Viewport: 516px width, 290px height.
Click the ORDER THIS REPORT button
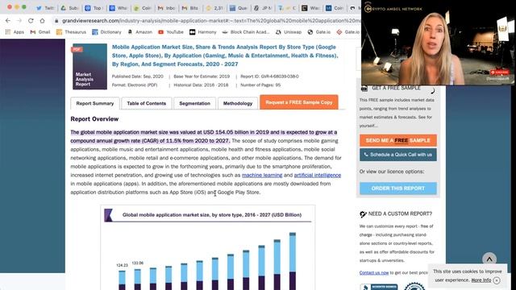click(x=397, y=188)
